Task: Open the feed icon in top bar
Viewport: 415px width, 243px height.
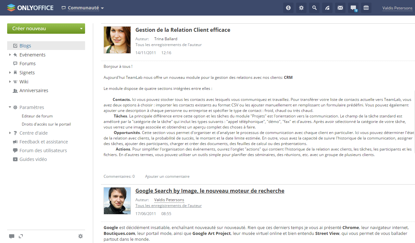Action: 327,8
